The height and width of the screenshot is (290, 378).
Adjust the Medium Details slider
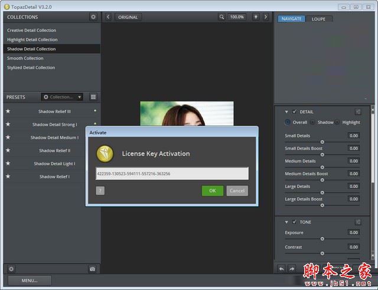[x=322, y=167]
